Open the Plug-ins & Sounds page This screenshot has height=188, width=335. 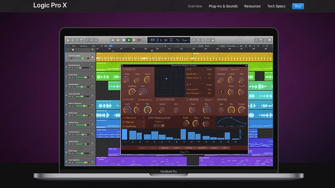[223, 6]
